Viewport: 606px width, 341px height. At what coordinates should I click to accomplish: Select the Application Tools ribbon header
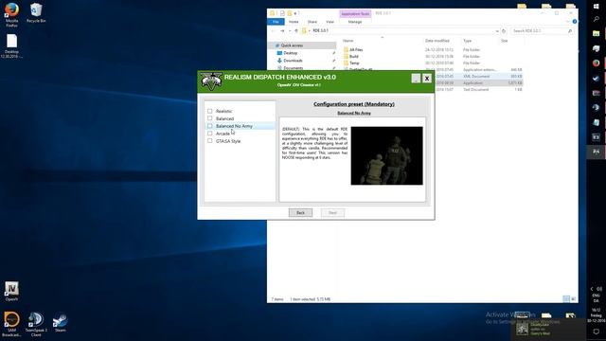tap(355, 13)
